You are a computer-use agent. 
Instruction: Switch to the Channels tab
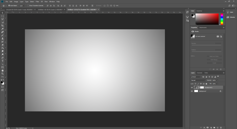200,73
